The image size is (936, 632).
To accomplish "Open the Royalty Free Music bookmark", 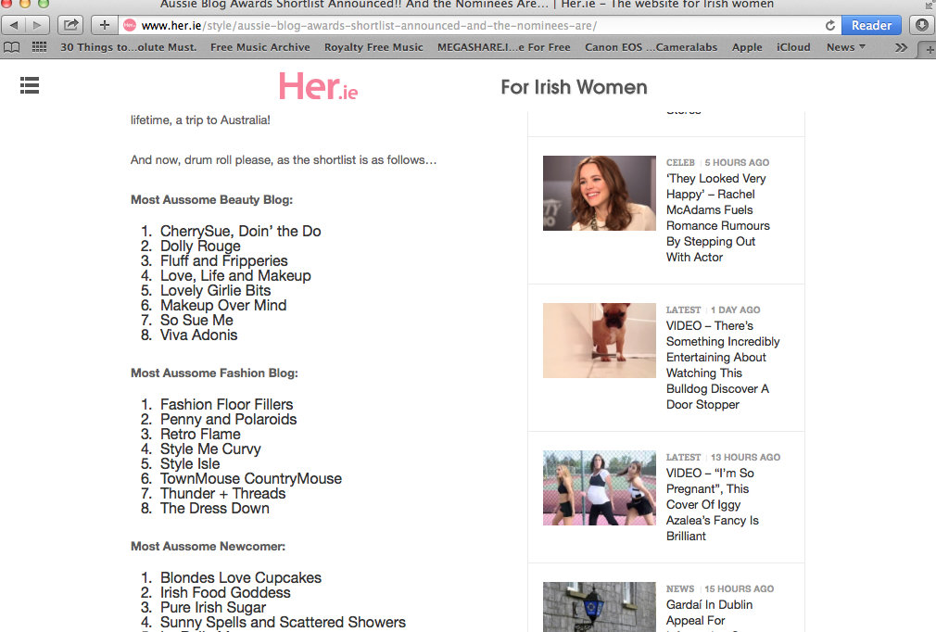I will pyautogui.click(x=373, y=47).
